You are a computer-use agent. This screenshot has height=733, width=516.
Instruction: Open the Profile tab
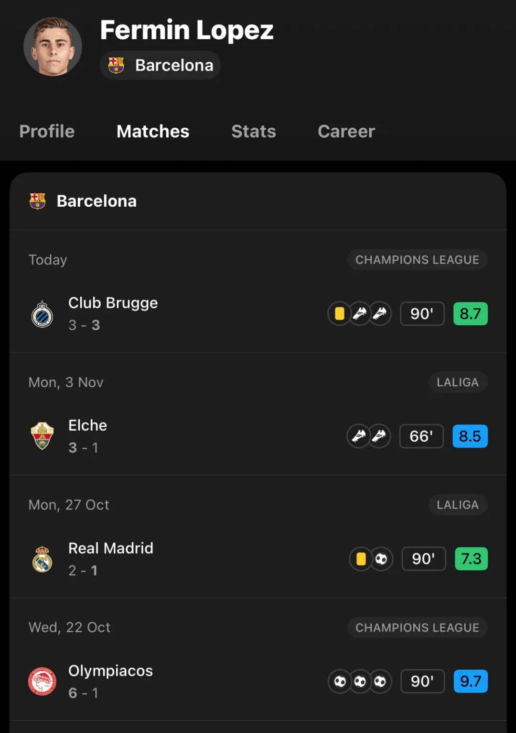[47, 131]
